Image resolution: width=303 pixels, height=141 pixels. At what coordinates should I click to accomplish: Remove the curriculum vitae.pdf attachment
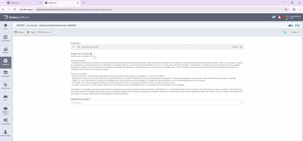pos(241,47)
